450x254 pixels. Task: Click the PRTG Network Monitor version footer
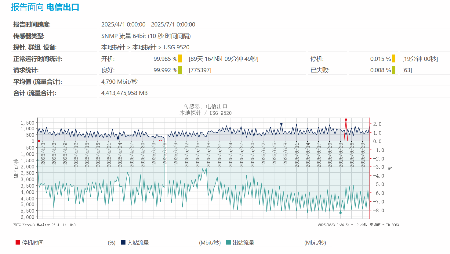click(44, 225)
